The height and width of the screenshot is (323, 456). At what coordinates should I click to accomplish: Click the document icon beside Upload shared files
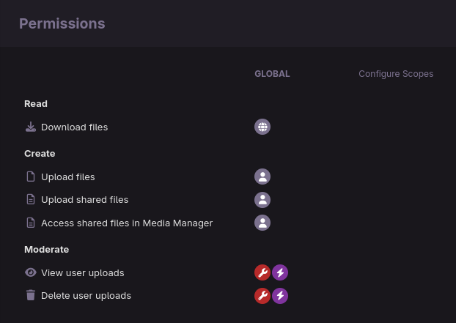31,200
